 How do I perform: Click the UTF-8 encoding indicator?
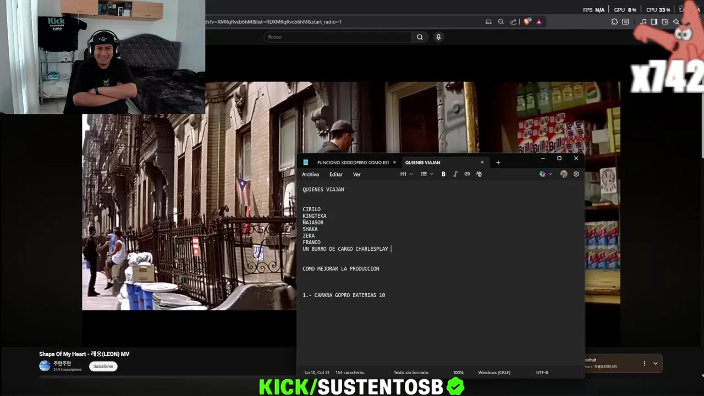pos(542,372)
